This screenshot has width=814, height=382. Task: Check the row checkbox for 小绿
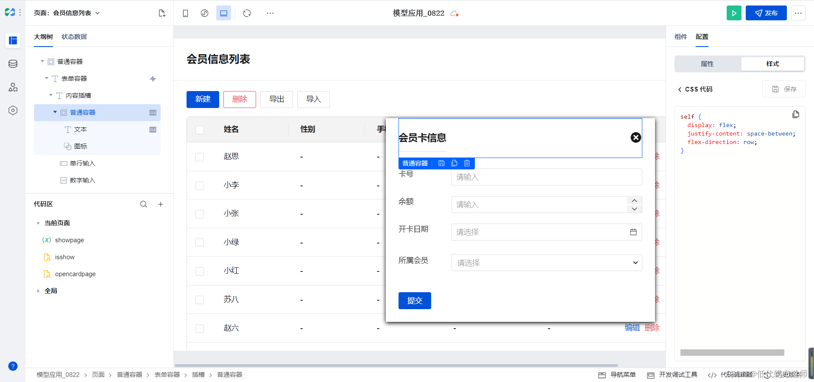[200, 243]
